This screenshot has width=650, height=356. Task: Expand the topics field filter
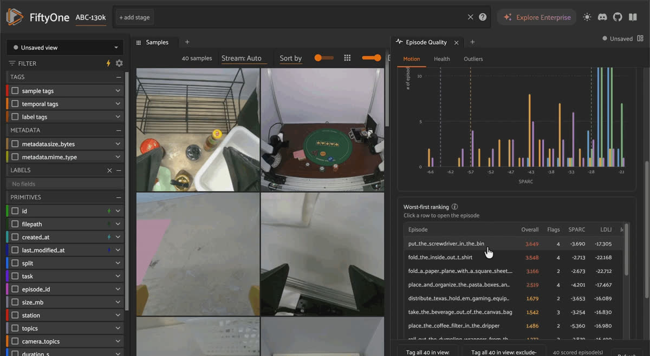pyautogui.click(x=118, y=328)
